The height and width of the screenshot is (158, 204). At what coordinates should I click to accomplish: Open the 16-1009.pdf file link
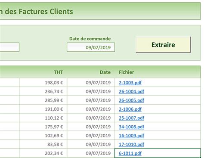131,136
